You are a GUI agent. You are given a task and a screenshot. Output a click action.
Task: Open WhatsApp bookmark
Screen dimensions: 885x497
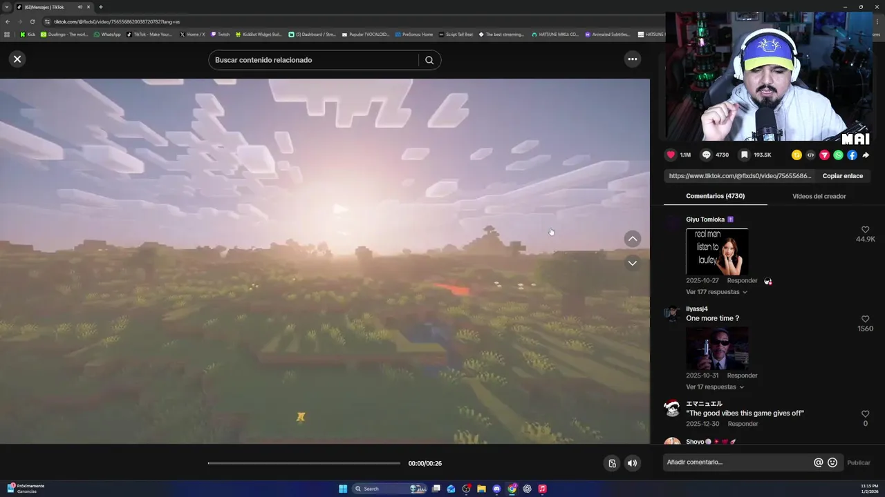(x=107, y=35)
